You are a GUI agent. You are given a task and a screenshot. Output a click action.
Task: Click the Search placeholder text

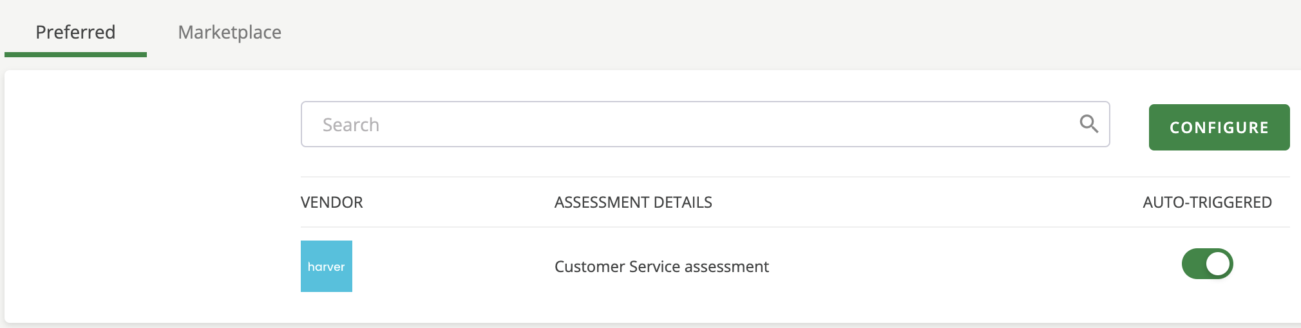[x=351, y=125]
